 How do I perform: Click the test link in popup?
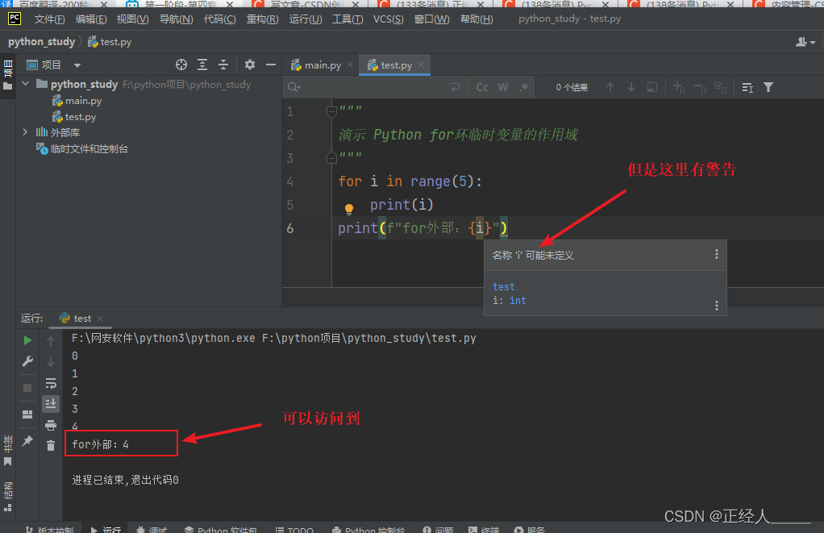click(503, 286)
